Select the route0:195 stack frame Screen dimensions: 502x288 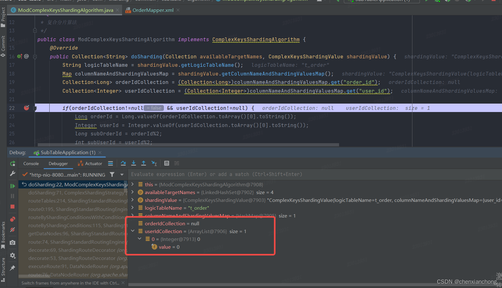click(x=73, y=209)
